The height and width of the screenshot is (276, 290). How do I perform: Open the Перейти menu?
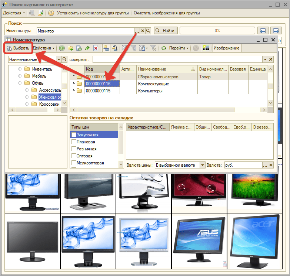tap(179, 48)
